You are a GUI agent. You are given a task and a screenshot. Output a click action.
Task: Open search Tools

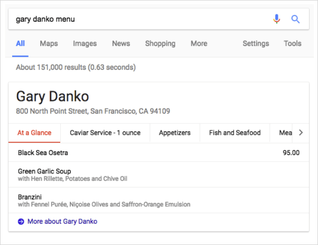tap(293, 43)
